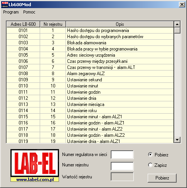Select row 'Ustawianie dnia' with address 0112
This screenshot has width=187, height=188.
click(x=90, y=98)
